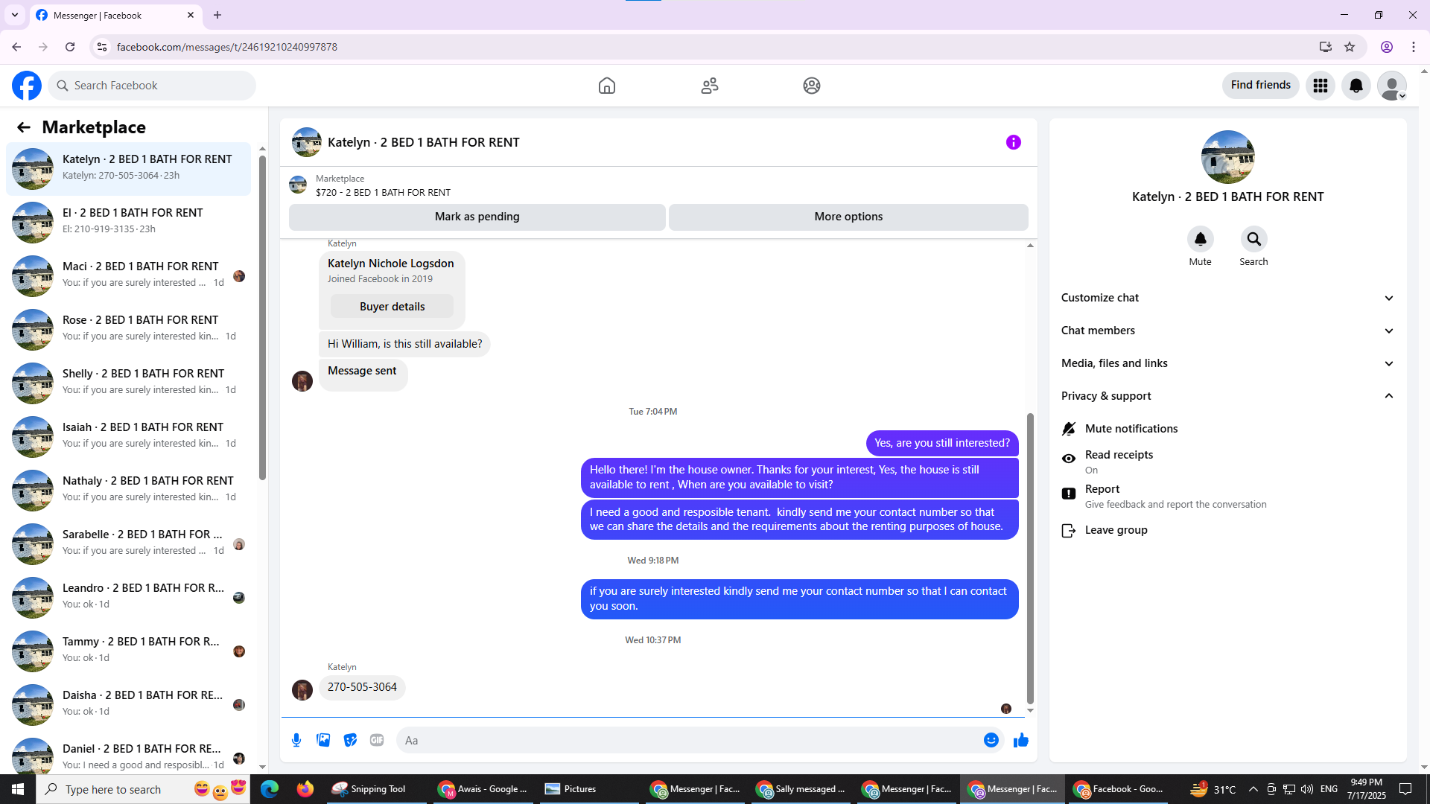Open the Daisha conversation
The width and height of the screenshot is (1430, 804).
coord(128,705)
